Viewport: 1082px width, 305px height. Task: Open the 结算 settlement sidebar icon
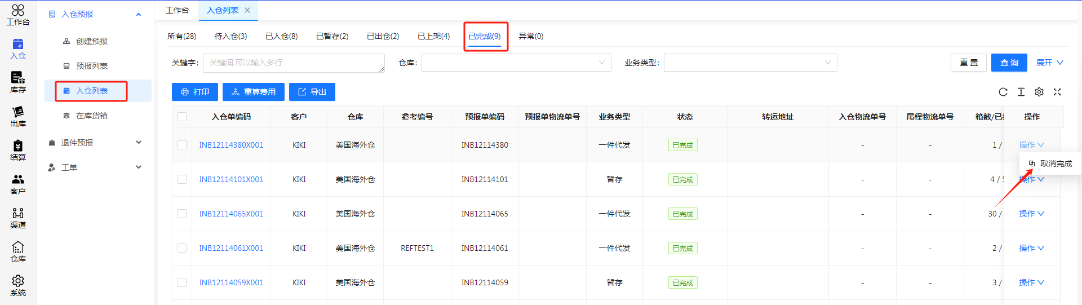(x=18, y=149)
